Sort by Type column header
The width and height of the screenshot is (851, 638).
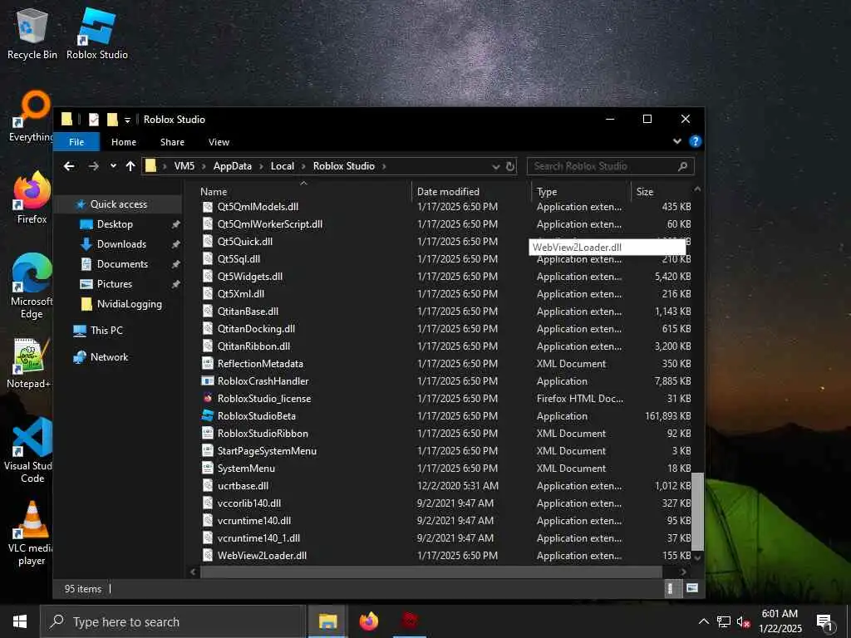click(x=547, y=192)
